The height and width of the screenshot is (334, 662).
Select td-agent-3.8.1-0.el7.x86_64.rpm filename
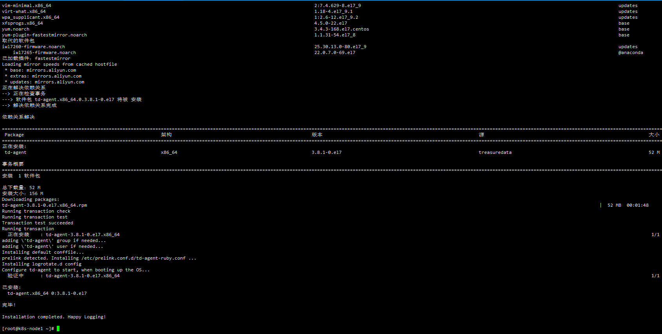45,205
